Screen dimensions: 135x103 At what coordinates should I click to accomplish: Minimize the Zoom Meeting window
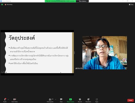[123, 1]
